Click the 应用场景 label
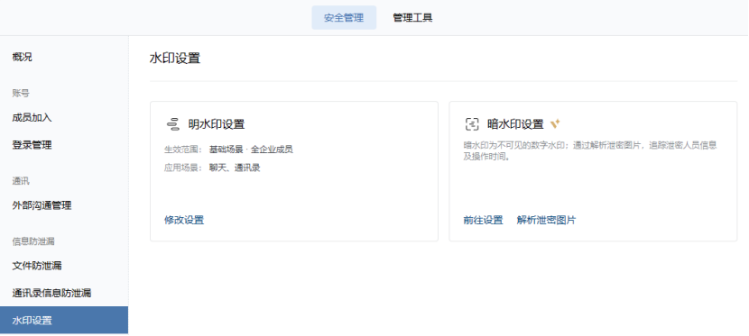749x336 pixels. point(184,168)
